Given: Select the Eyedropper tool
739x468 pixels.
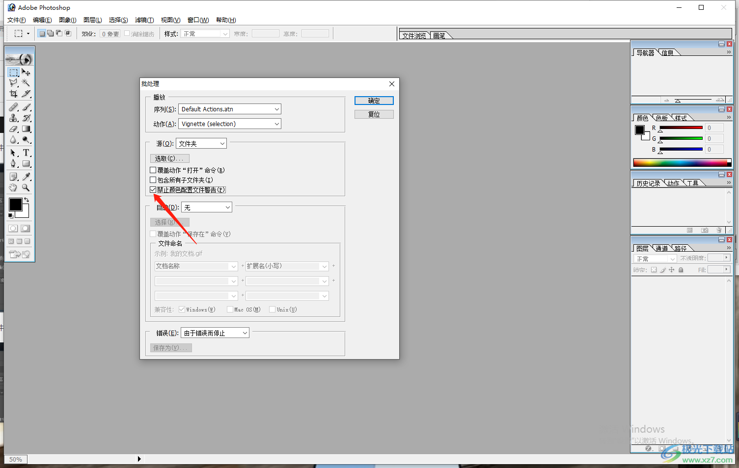Looking at the screenshot, I should click(26, 177).
